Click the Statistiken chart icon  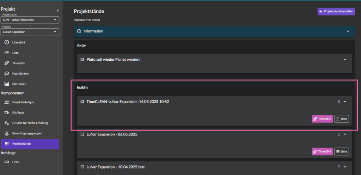(7, 84)
